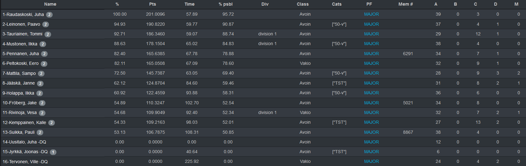Click the badge beside Mattila, Sampo
The image size is (526, 166).
click(x=41, y=74)
